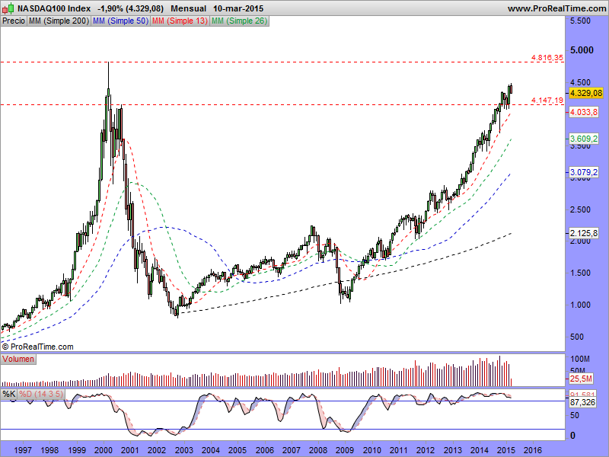Click the latest red candle at chart's right edge

point(511,88)
